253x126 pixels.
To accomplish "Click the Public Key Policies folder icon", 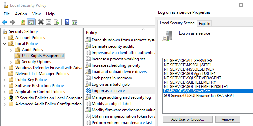I will point(11,80).
